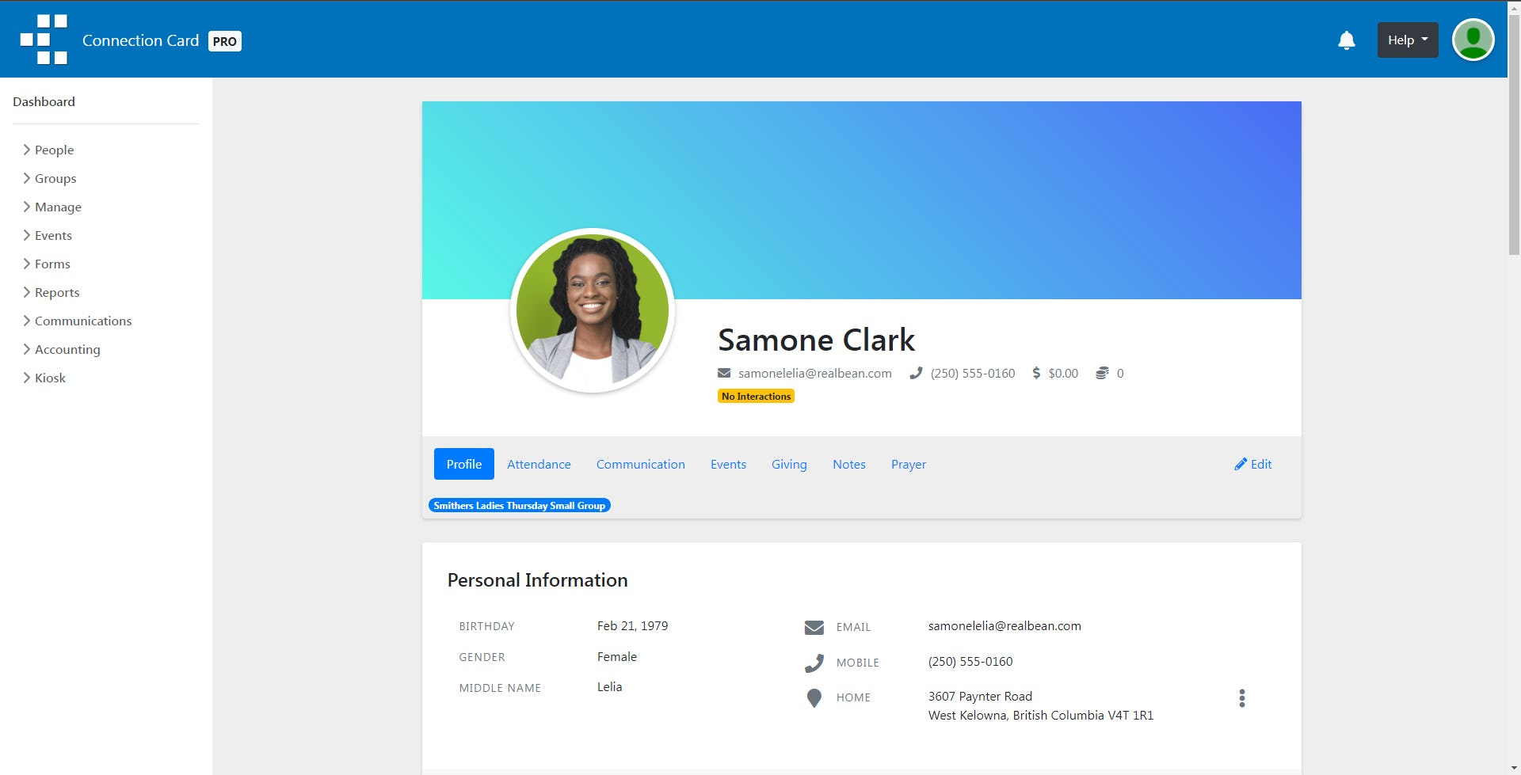The width and height of the screenshot is (1521, 775).
Task: Open the user avatar menu top right
Action: point(1473,39)
